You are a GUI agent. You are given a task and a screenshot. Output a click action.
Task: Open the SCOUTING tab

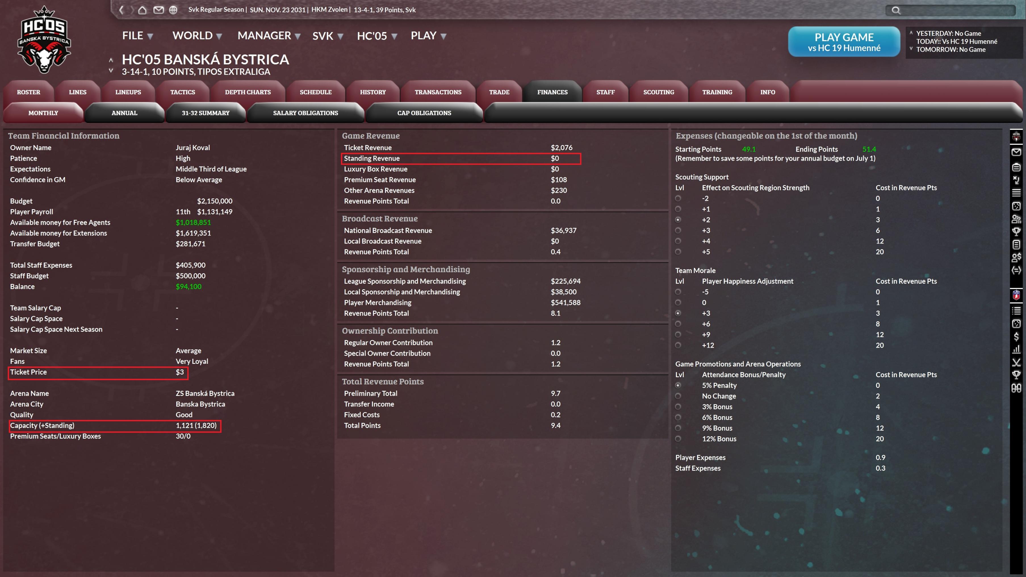[658, 92]
